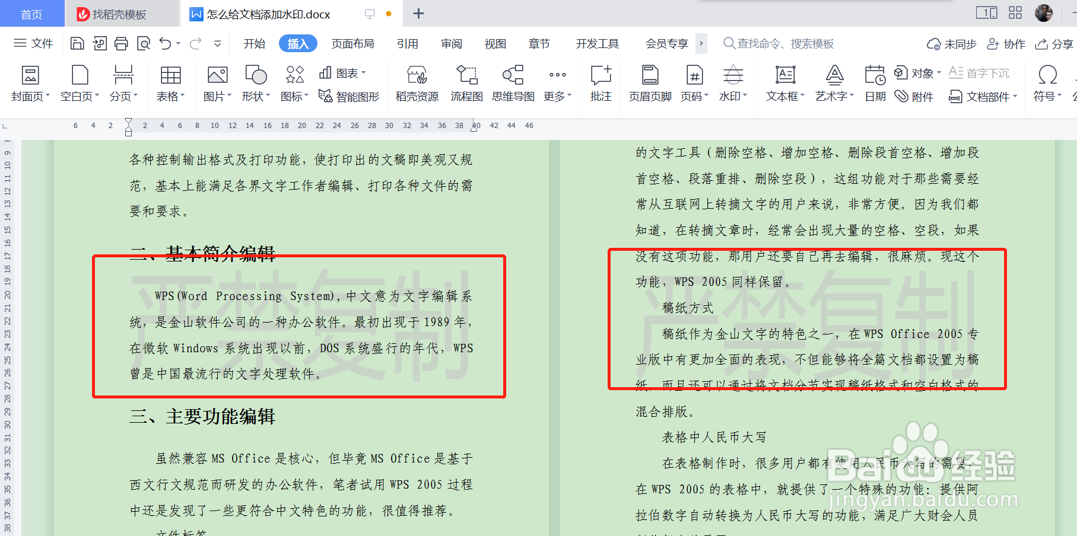Expand the watermark (水印) dropdown arrow
The width and height of the screenshot is (1077, 536).
[745, 95]
